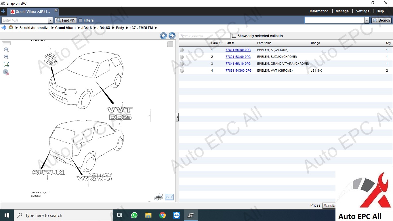Select JB416X breadcrumb item

tap(104, 28)
